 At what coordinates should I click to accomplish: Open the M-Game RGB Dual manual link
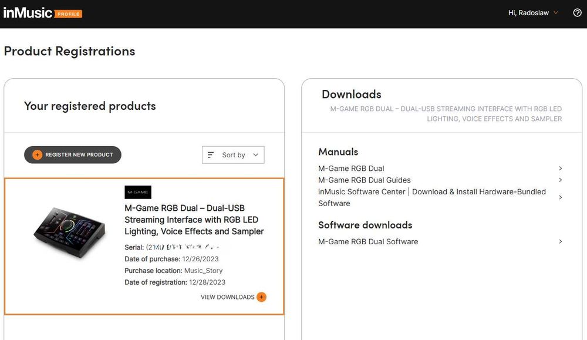351,169
